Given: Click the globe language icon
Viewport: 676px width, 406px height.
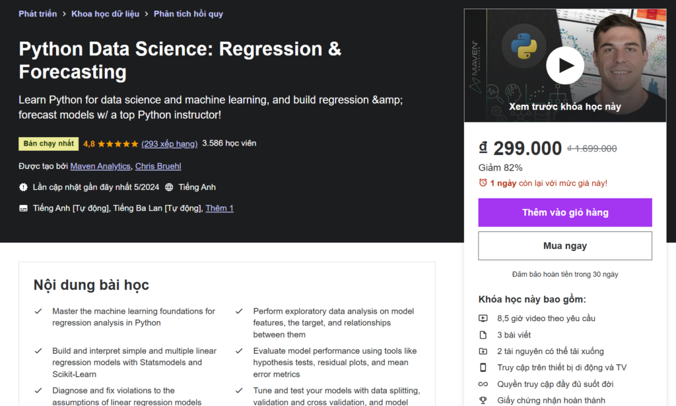Looking at the screenshot, I should click(169, 187).
